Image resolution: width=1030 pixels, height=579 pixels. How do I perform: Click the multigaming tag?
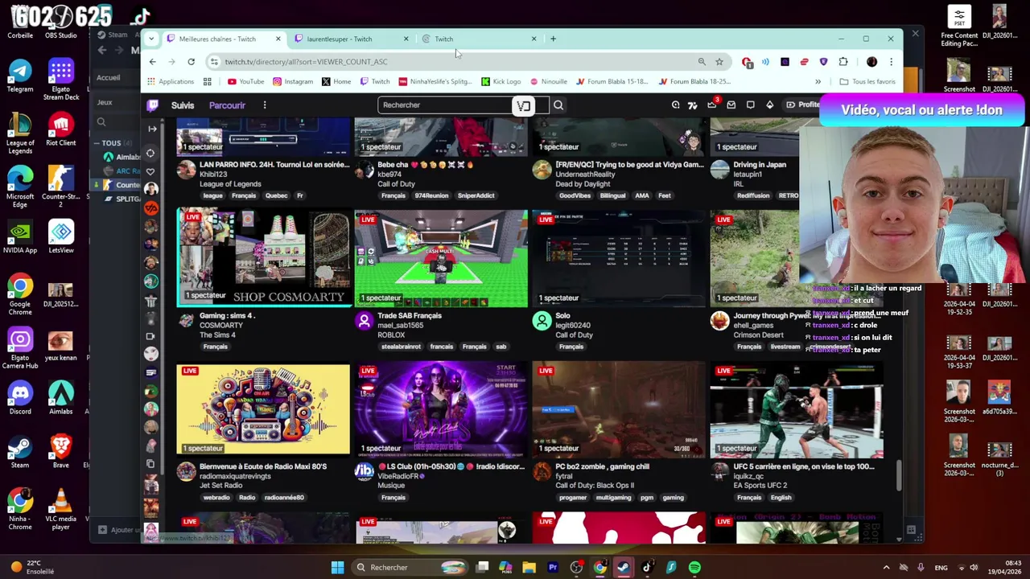[x=613, y=498]
